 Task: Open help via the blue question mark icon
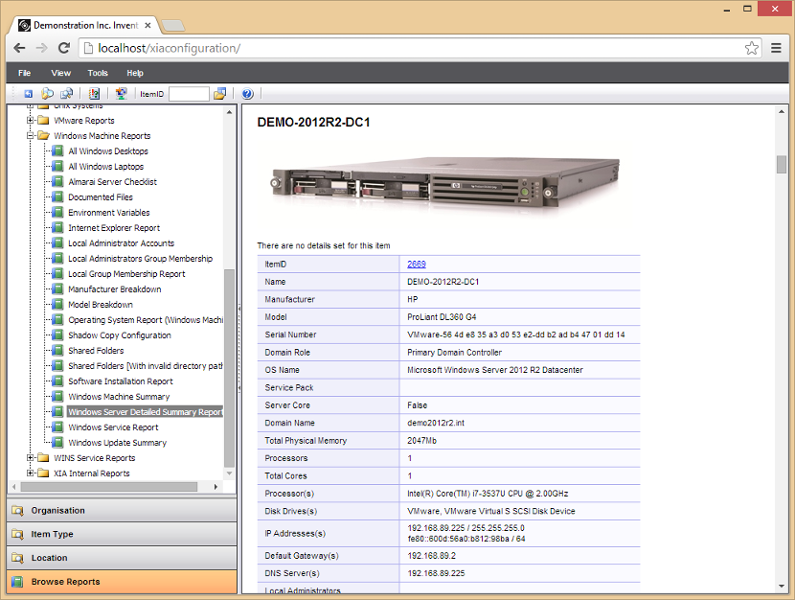247,94
